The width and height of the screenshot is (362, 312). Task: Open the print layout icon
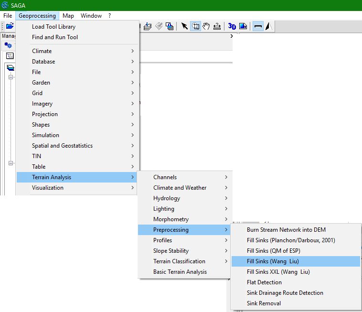tap(243, 26)
